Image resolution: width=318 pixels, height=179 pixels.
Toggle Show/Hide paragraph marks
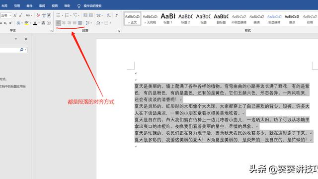[117, 15]
